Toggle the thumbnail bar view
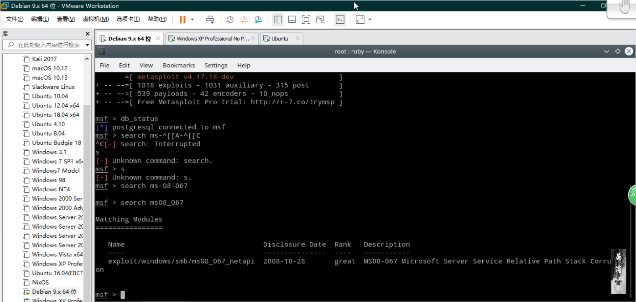Image resolution: width=636 pixels, height=302 pixels. click(x=292, y=20)
